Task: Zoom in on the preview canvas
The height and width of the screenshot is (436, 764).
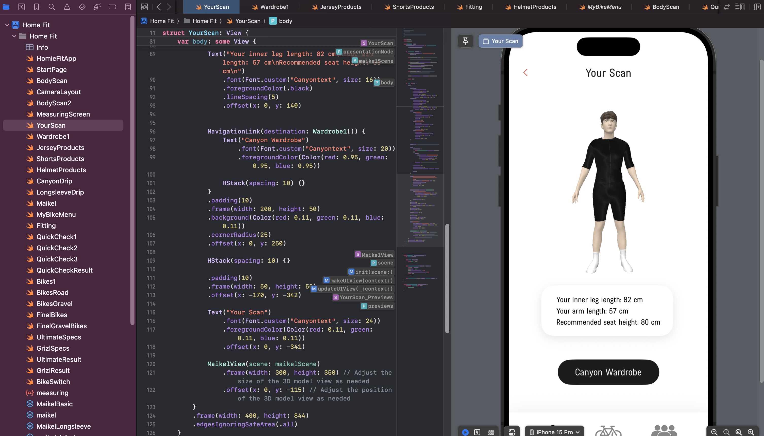Action: pos(751,432)
